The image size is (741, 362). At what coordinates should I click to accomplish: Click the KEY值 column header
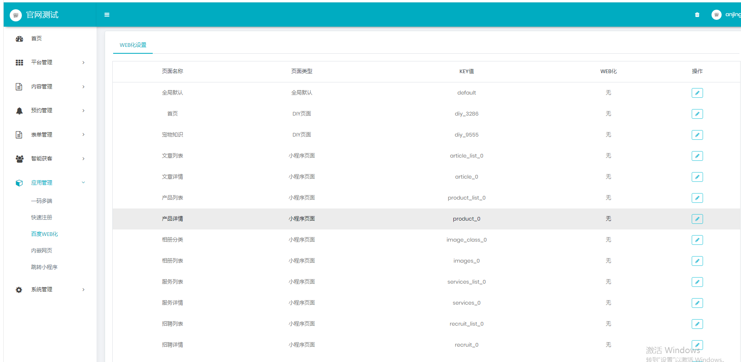pyautogui.click(x=467, y=72)
